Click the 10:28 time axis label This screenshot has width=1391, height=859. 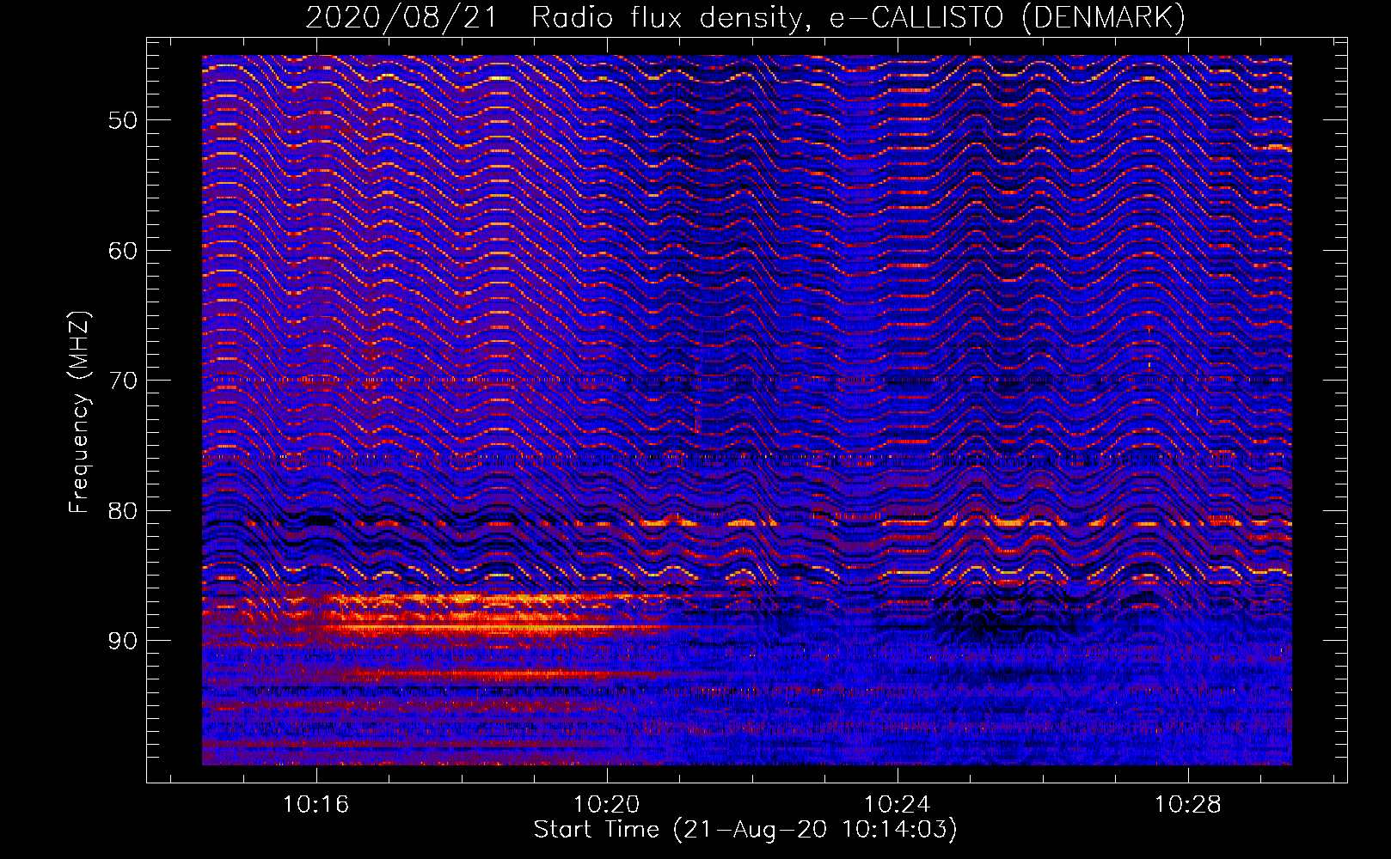tap(1187, 805)
